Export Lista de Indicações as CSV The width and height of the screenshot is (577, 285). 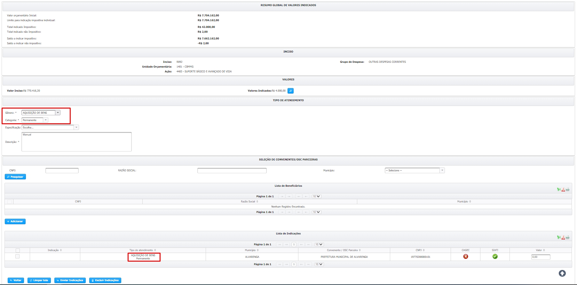coord(567,237)
